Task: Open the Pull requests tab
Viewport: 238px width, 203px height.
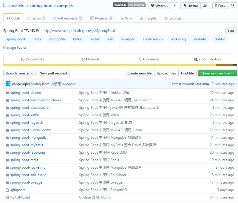Action: click(68, 18)
